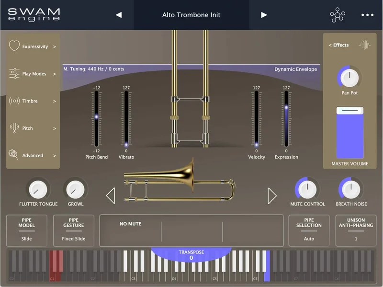Click the Mute Control knob

pos(307,189)
